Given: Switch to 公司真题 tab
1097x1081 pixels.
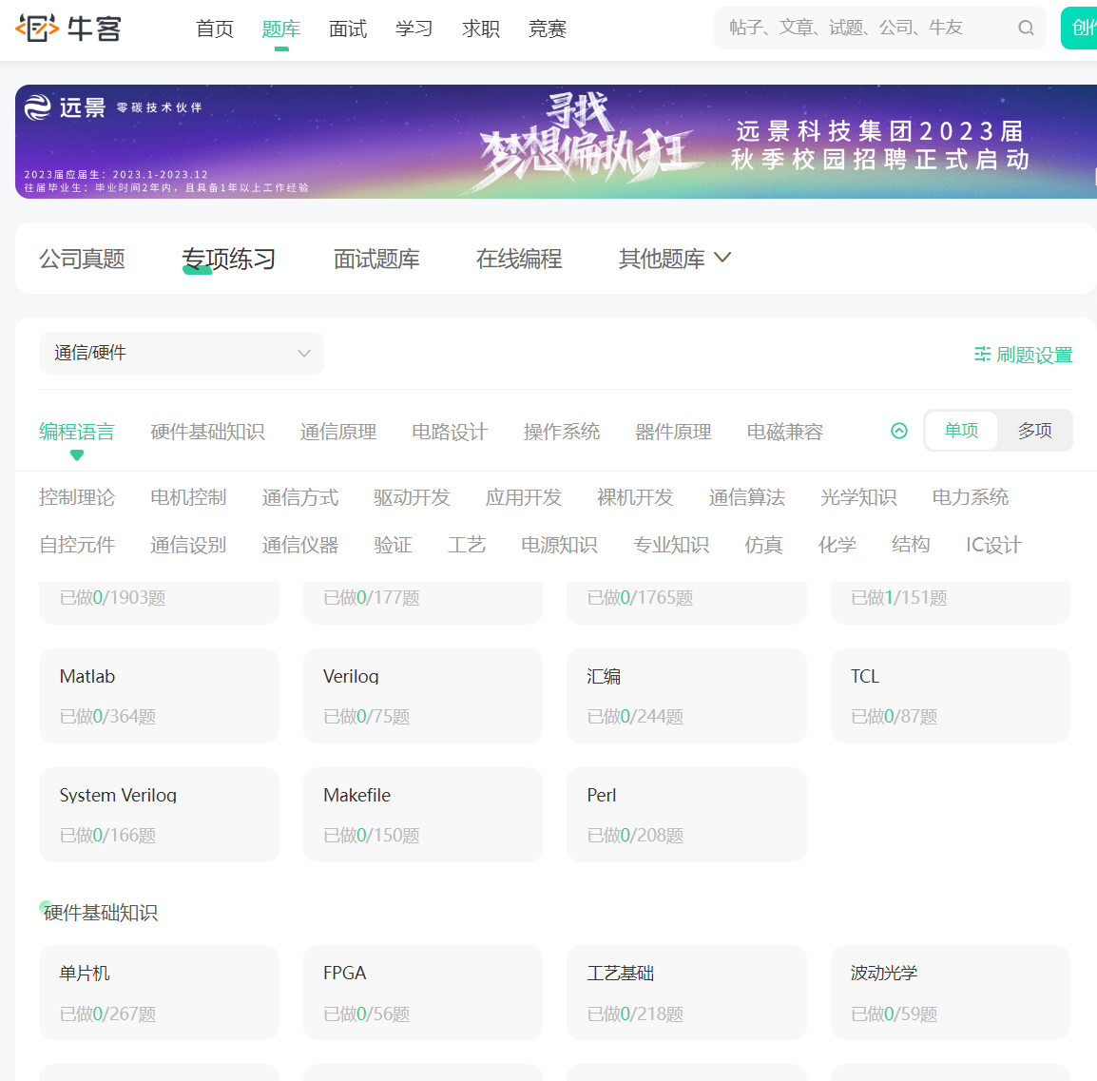Looking at the screenshot, I should tap(82, 259).
